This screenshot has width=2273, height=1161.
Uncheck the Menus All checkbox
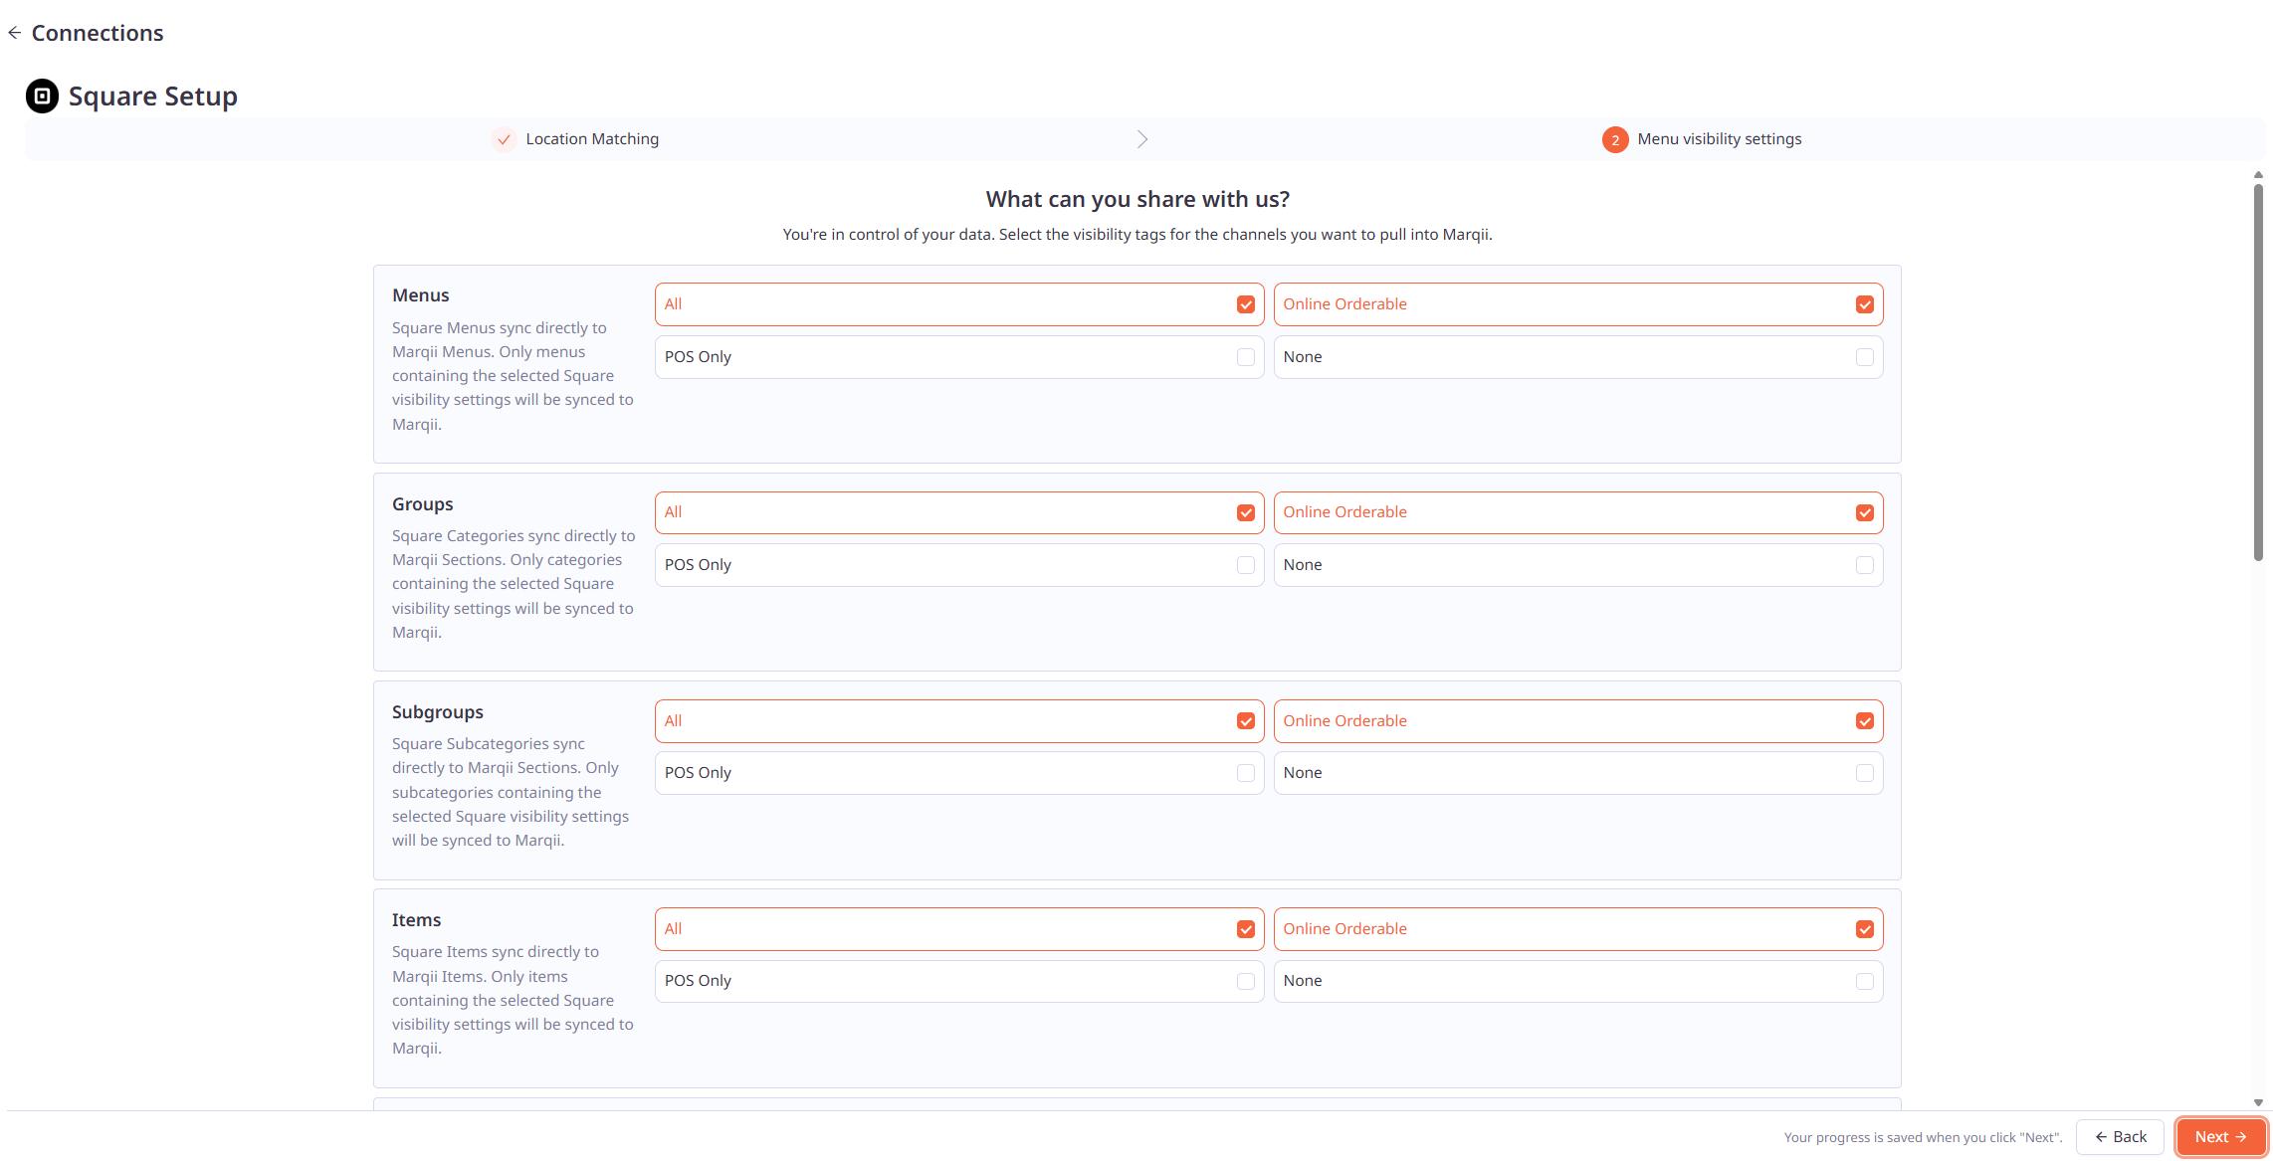tap(1246, 304)
